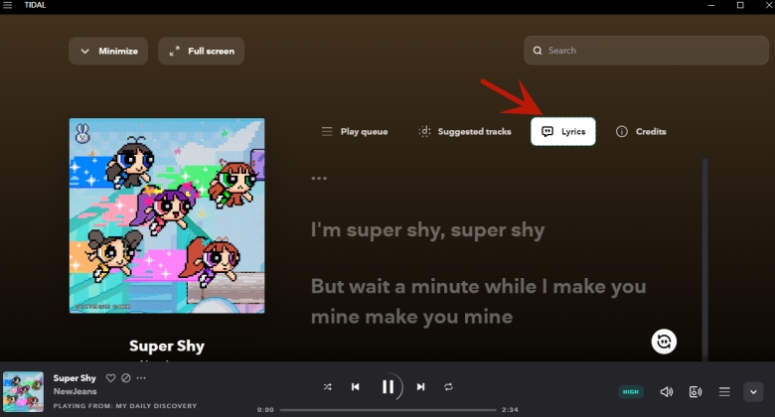This screenshot has height=417, width=775.
Task: Click the lyrics panel vertical scrollbar
Action: pyautogui.click(x=704, y=259)
